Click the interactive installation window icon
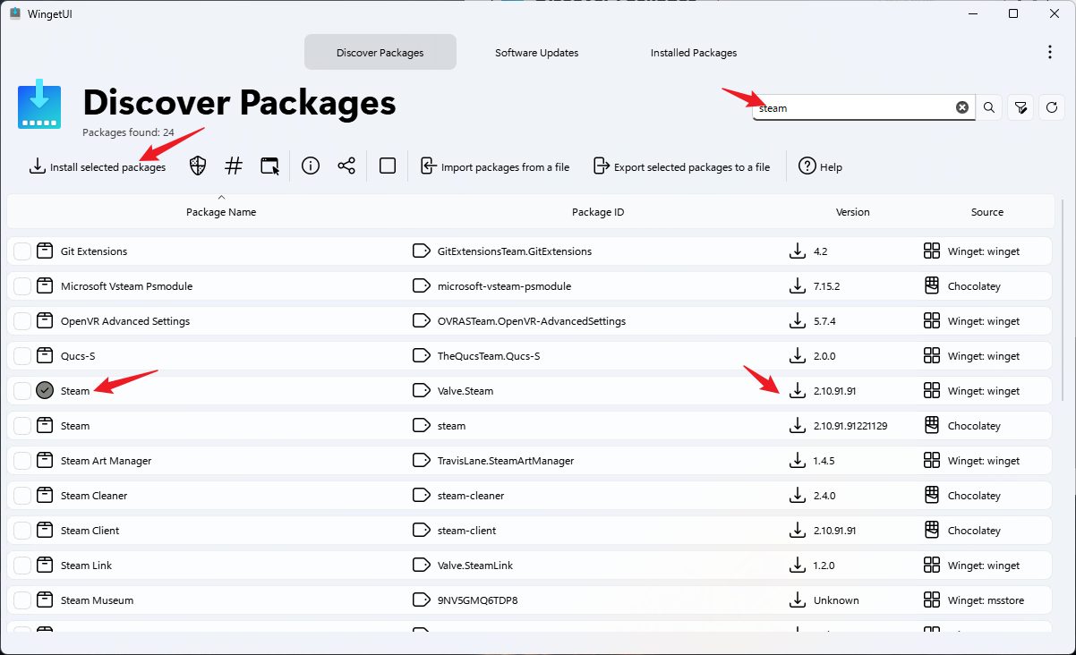Image resolution: width=1076 pixels, height=655 pixels. click(269, 166)
